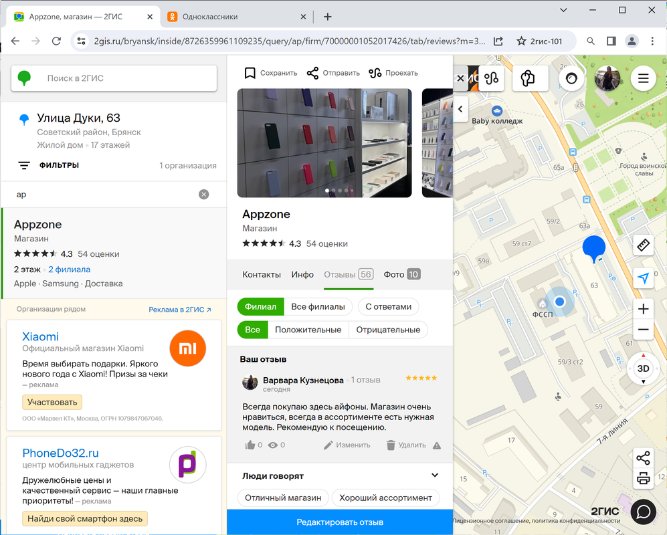Center the map on my location arrow

point(643,278)
